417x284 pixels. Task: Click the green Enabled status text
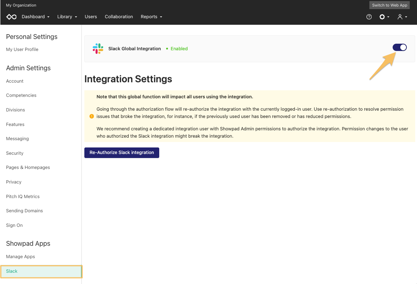[x=179, y=48]
